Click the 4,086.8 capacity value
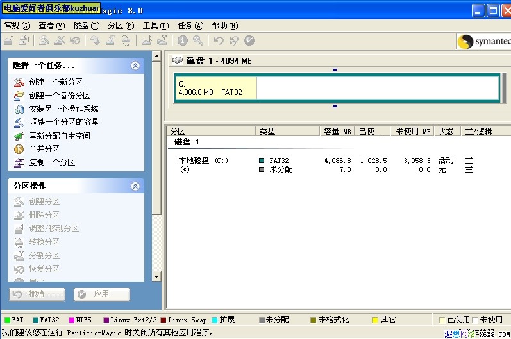 click(338, 161)
